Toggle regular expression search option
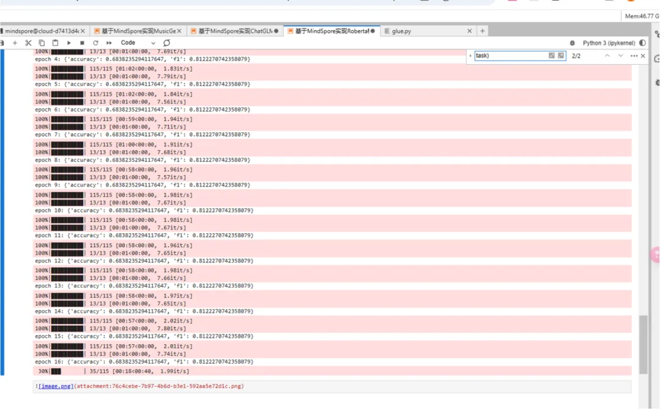This screenshot has width=661, height=409. click(561, 56)
